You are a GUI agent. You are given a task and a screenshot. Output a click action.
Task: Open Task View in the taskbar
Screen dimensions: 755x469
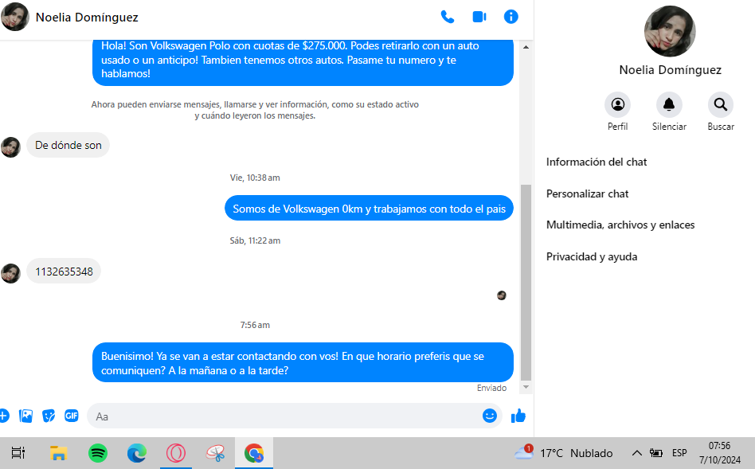pos(18,453)
